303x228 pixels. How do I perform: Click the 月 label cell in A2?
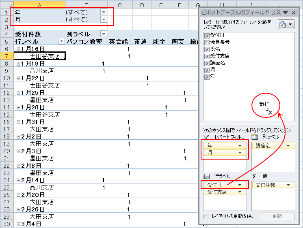click(x=39, y=19)
